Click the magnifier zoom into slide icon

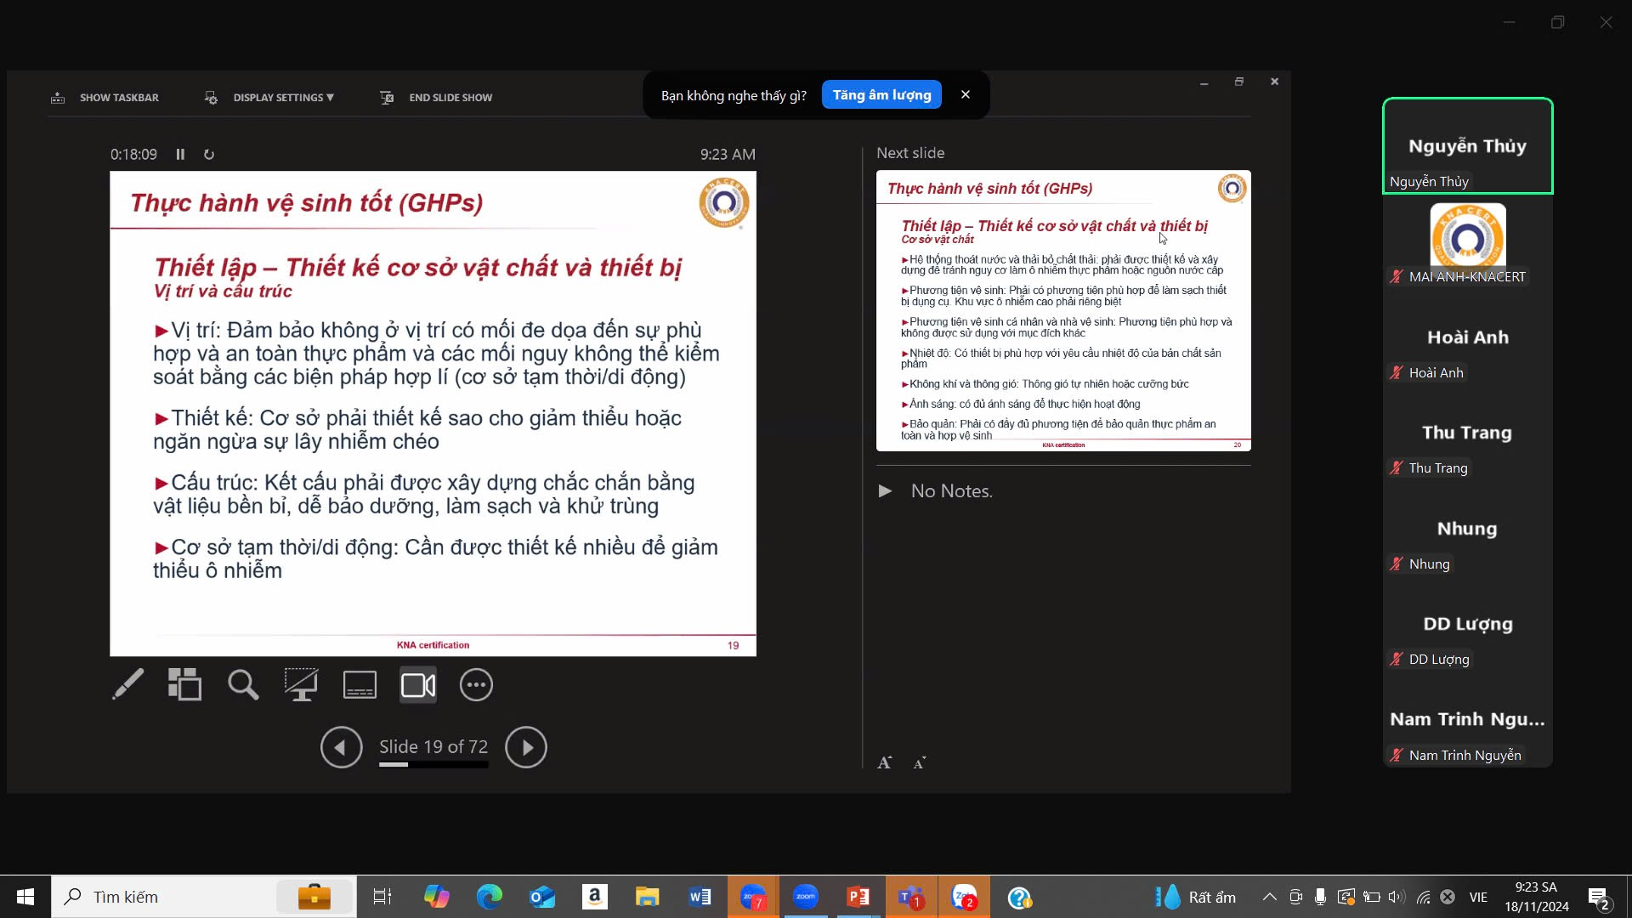pyautogui.click(x=243, y=684)
